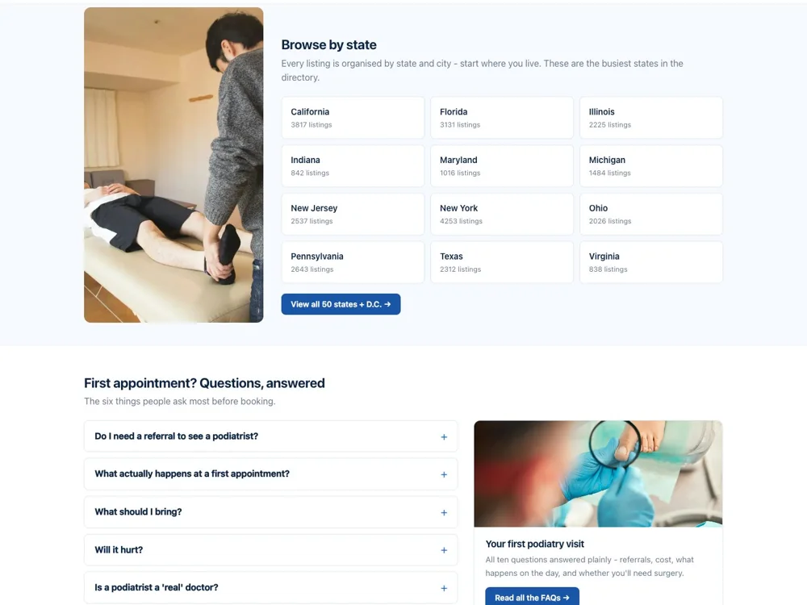Click plus icon beside first appointment question
Viewport: 807px width, 605px height.
pyautogui.click(x=444, y=474)
